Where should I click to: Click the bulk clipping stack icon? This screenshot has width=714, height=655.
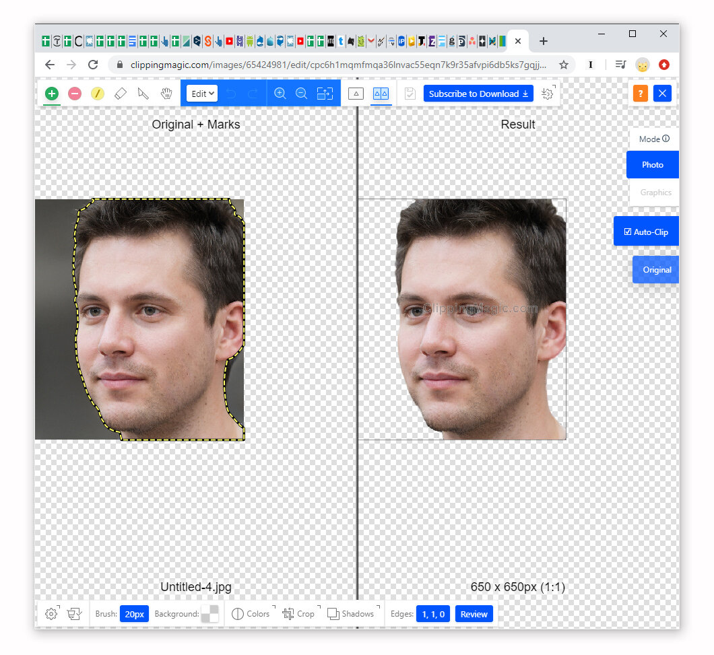click(74, 614)
